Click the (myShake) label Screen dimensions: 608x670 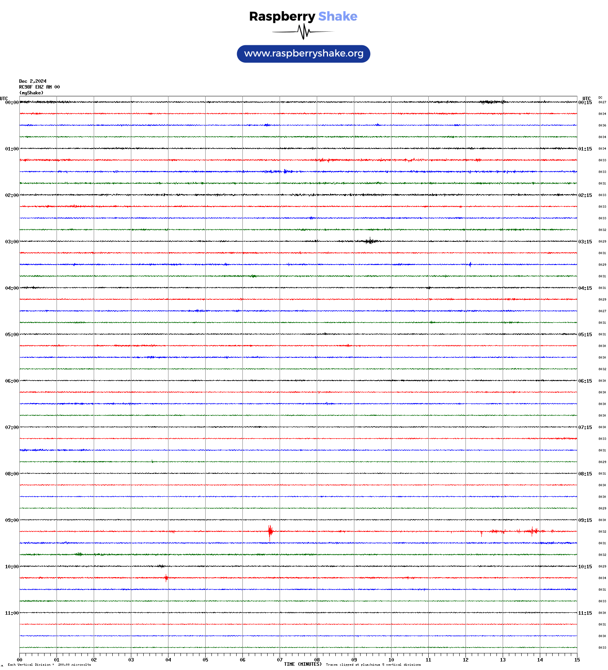(x=31, y=93)
